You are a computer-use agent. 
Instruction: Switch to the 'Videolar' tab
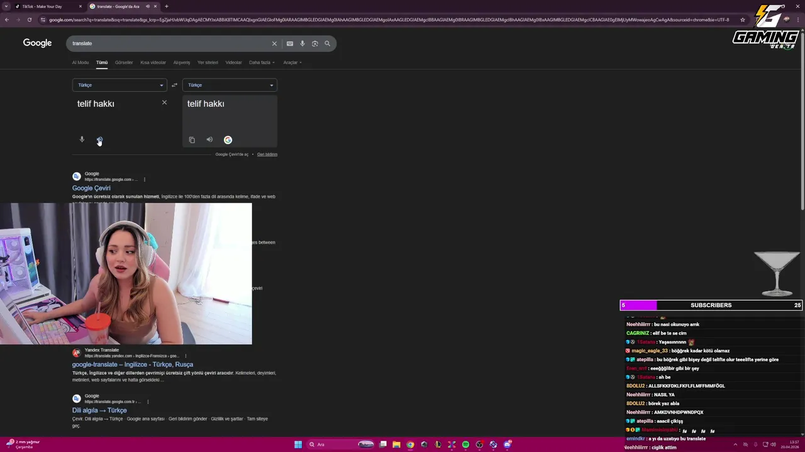[233, 62]
